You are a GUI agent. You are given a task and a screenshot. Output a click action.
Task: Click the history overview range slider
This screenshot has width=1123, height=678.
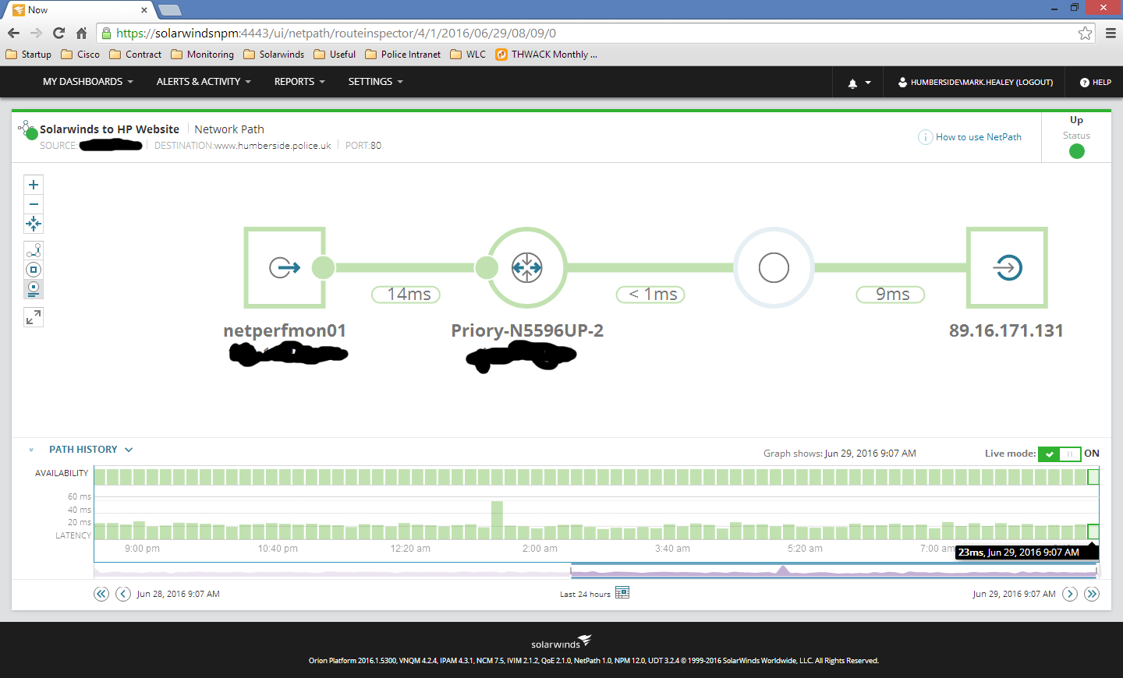click(x=834, y=571)
